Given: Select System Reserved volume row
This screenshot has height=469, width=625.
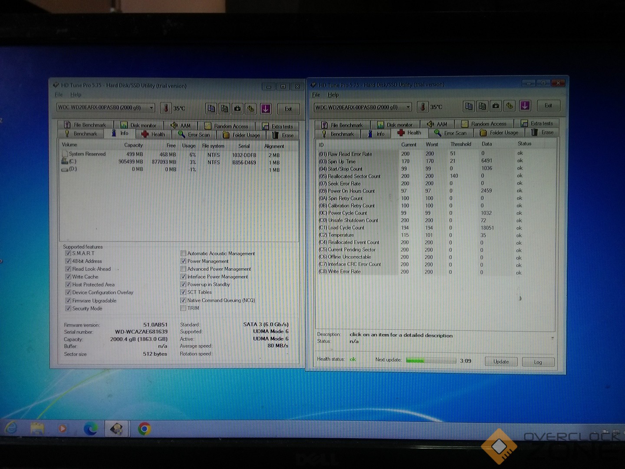Looking at the screenshot, I should click(178, 154).
